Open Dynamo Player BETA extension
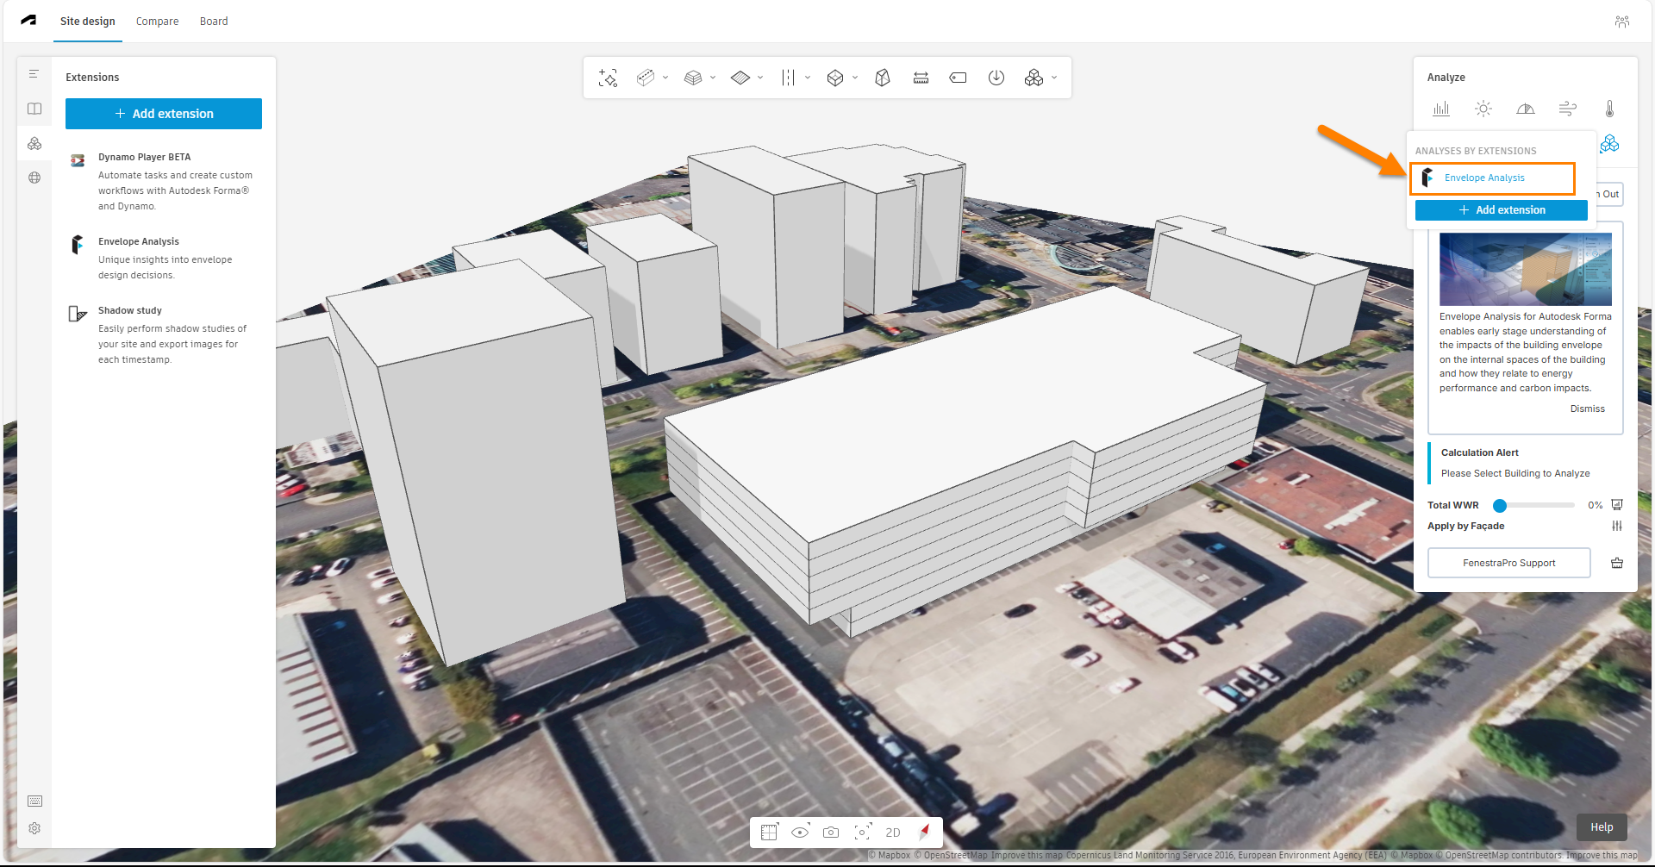 coord(164,181)
